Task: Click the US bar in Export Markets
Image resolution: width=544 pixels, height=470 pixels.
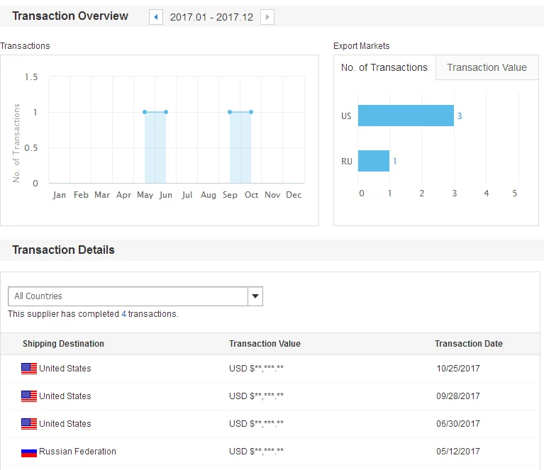Action: [x=406, y=116]
